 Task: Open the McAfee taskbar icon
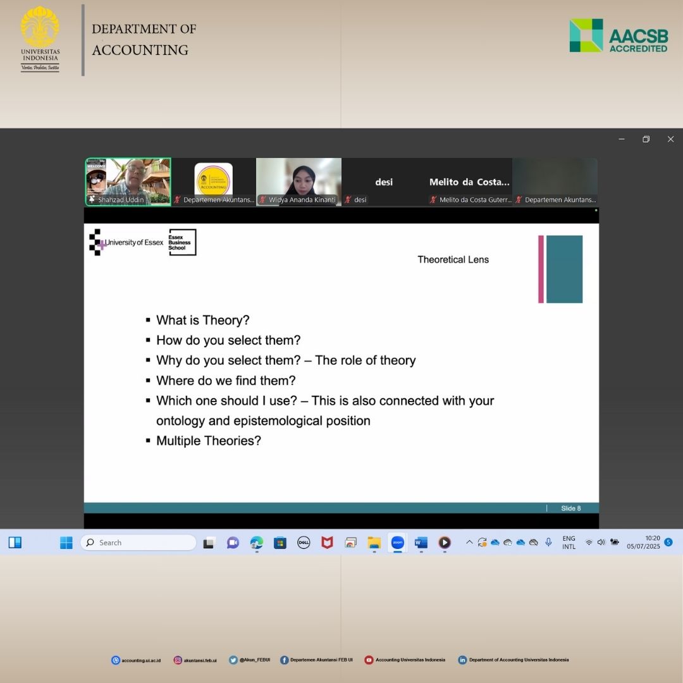click(x=327, y=543)
